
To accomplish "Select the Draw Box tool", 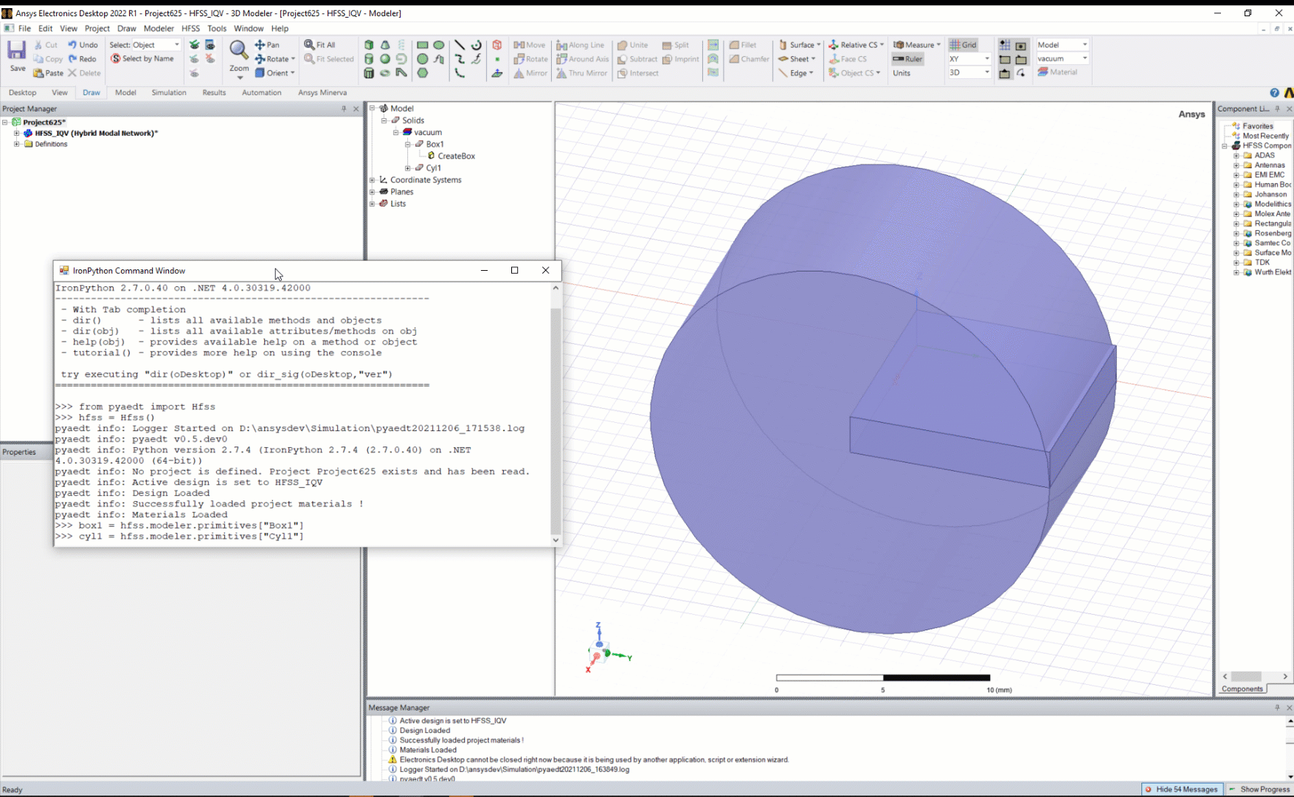I will (369, 45).
